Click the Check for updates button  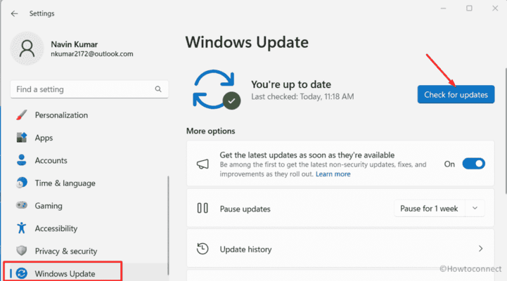coord(456,95)
